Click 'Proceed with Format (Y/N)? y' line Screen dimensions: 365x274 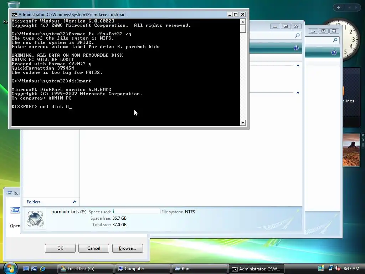coord(51,64)
